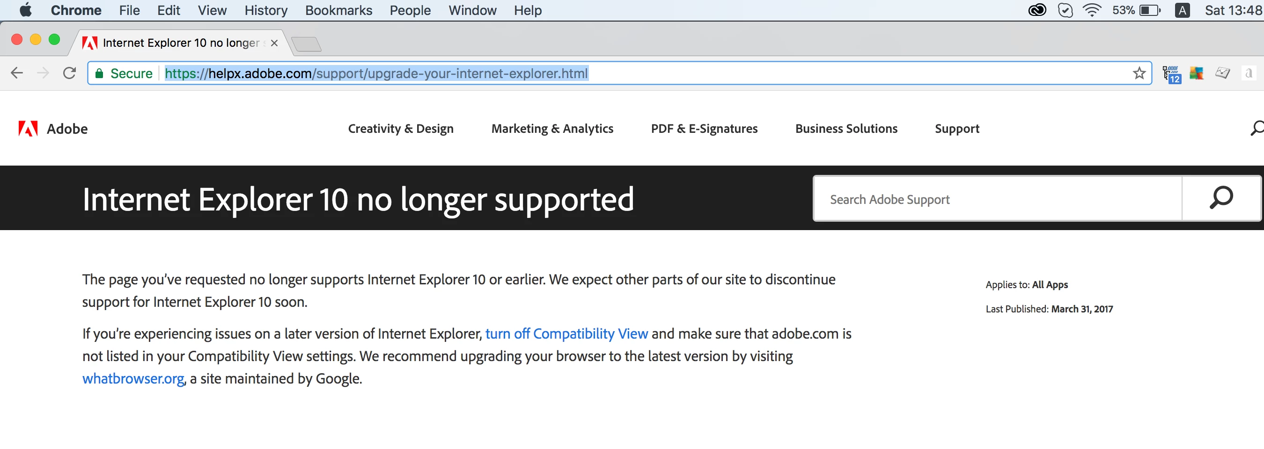The width and height of the screenshot is (1264, 449).
Task: Open a new browser tab
Action: click(306, 44)
